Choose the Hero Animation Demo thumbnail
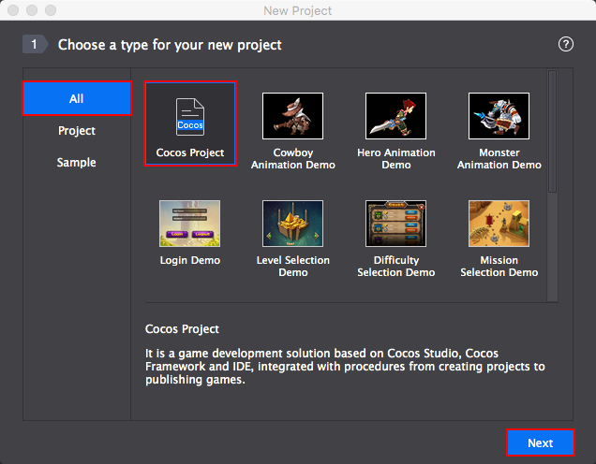The height and width of the screenshot is (464, 596). coord(395,116)
